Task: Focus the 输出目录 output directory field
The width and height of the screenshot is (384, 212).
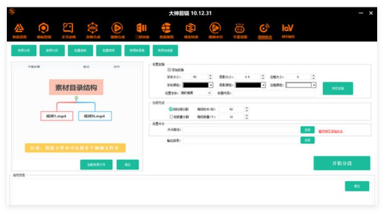Action: 241,141
